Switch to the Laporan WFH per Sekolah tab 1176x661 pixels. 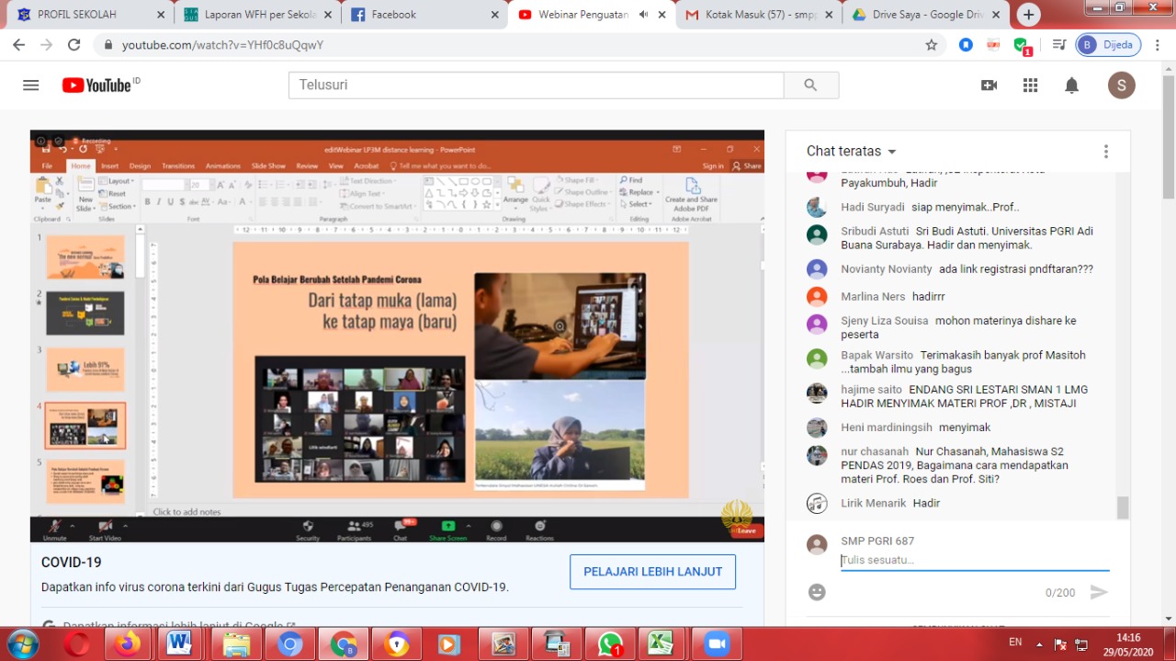[x=257, y=15]
